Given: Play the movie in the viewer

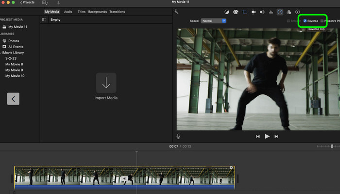Looking at the screenshot, I should point(267,136).
